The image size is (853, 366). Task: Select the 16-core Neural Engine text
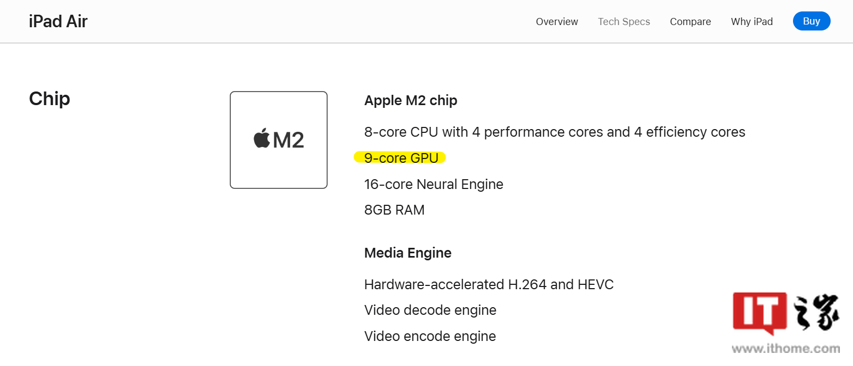click(434, 184)
